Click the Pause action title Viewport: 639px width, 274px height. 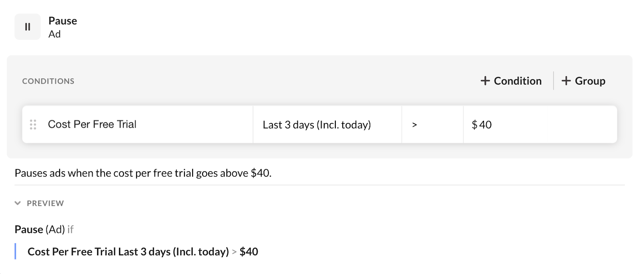tap(63, 21)
